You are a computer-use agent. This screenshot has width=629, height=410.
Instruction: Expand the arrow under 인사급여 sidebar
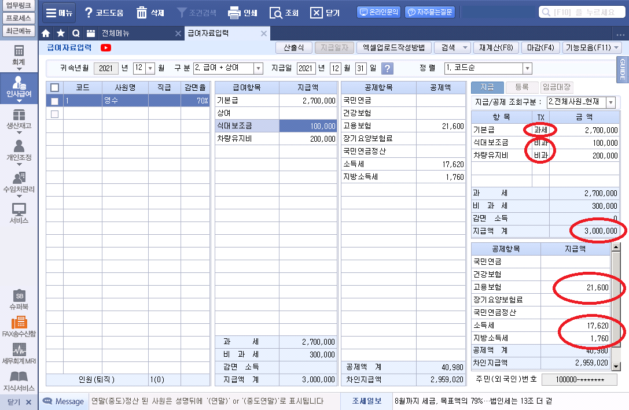(x=19, y=101)
